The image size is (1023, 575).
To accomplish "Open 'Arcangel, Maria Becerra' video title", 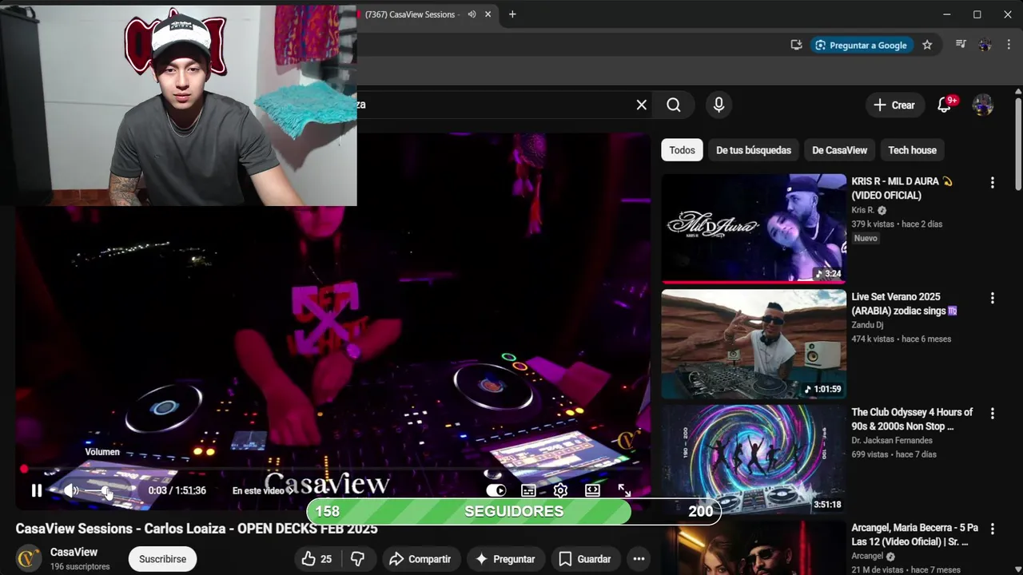I will click(914, 535).
